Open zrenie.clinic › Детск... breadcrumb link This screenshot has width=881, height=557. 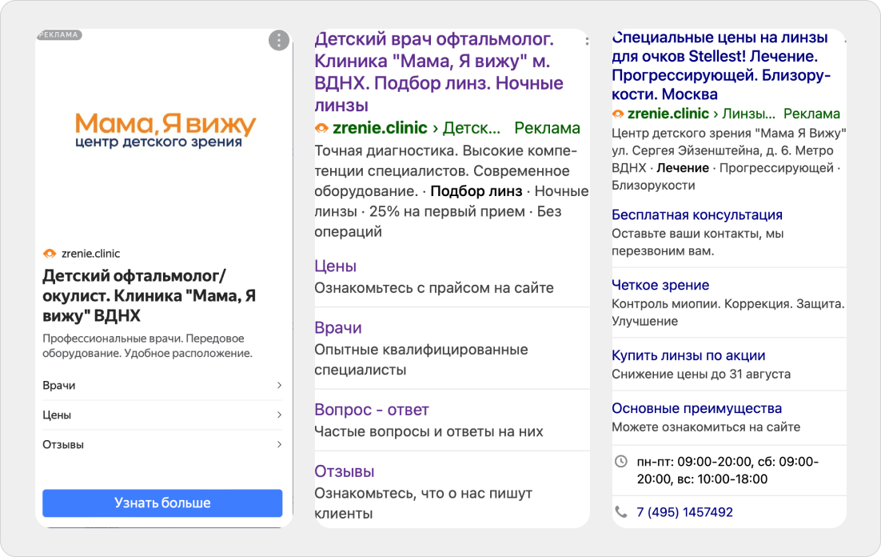pyautogui.click(x=417, y=128)
